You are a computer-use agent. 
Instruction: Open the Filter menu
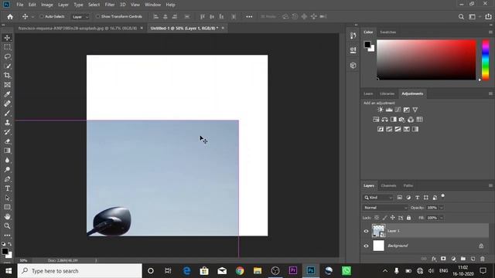click(110, 5)
